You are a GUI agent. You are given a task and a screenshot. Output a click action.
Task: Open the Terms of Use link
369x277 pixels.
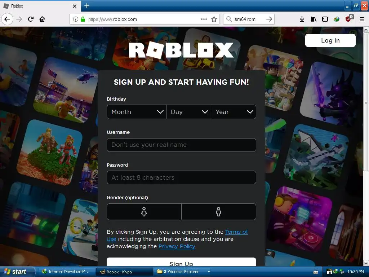click(236, 232)
